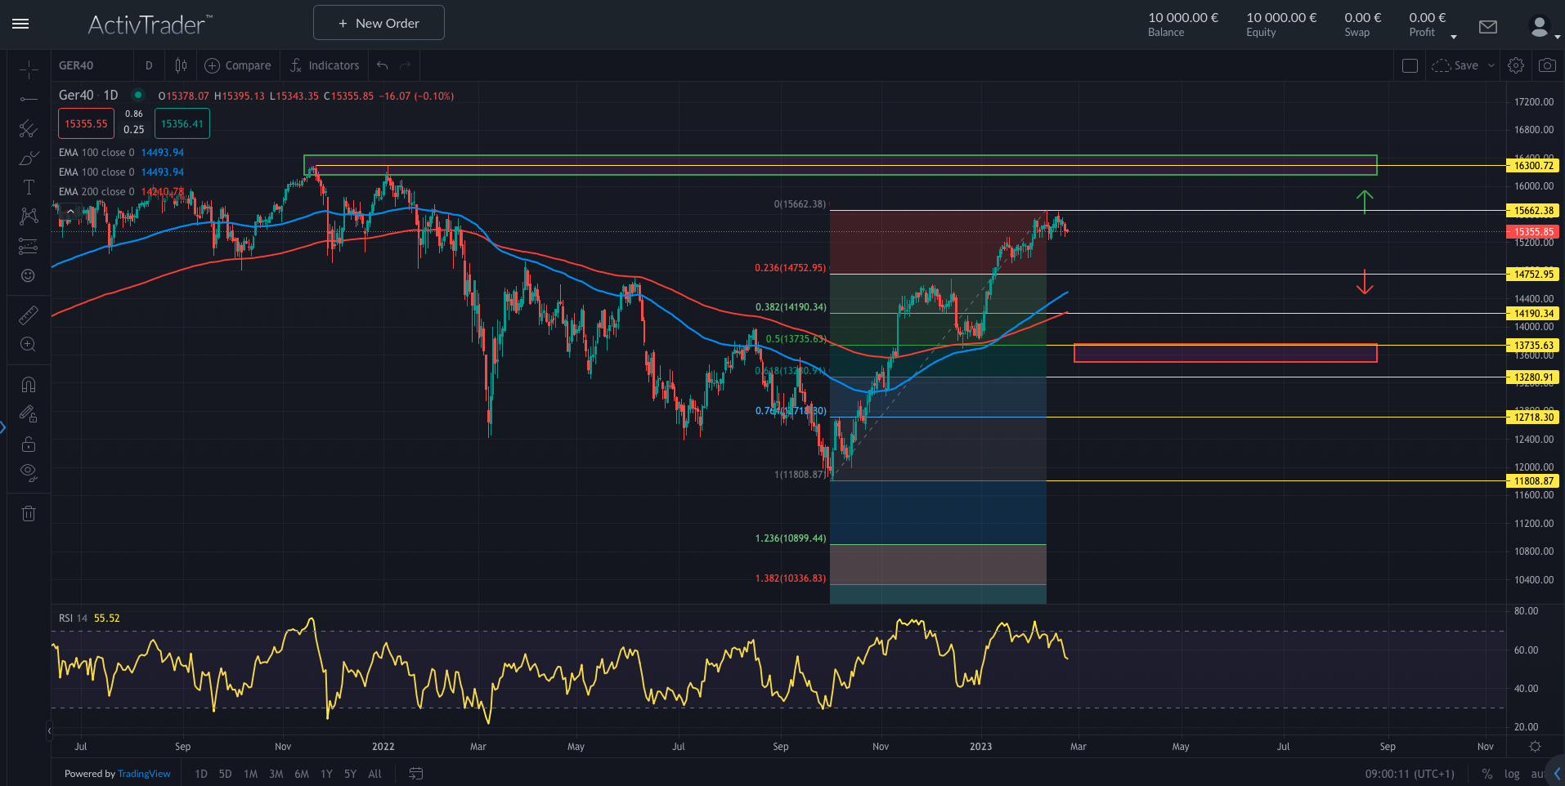Open the hamburger menu top left

(20, 24)
